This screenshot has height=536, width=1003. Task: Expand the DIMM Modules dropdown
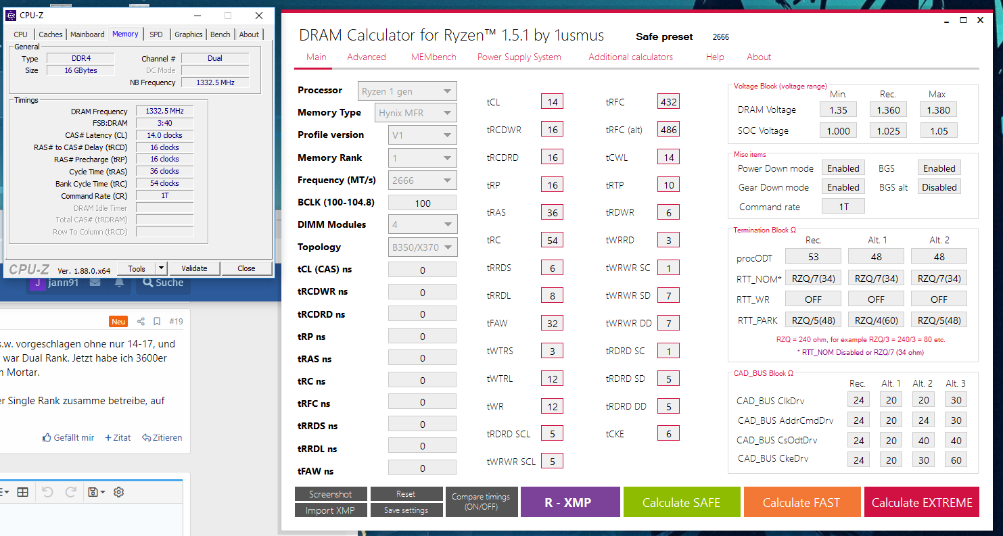pyautogui.click(x=423, y=224)
